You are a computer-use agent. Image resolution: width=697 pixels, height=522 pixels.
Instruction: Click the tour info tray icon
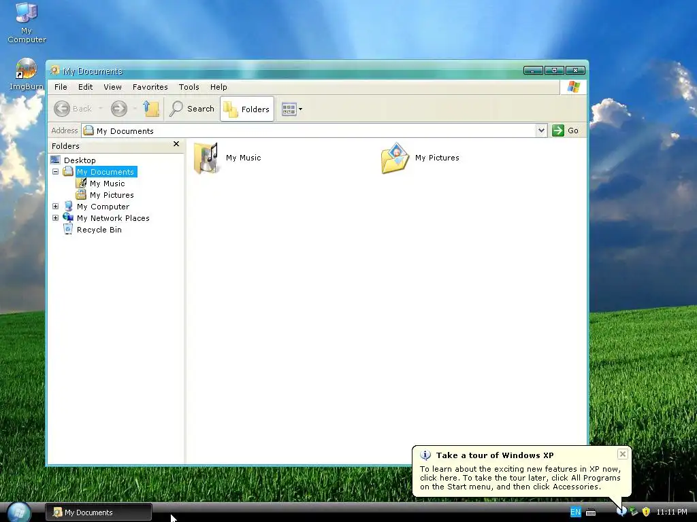coord(622,511)
